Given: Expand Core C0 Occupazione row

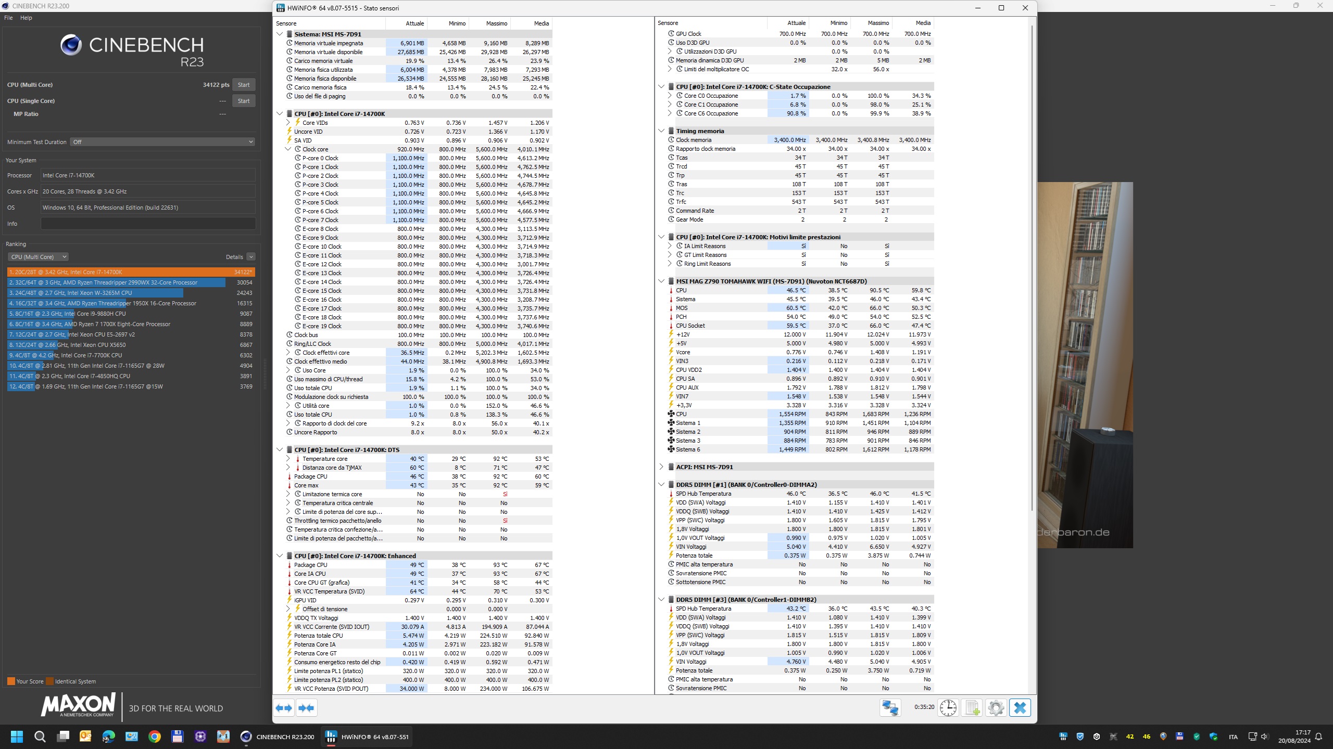Looking at the screenshot, I should (x=670, y=96).
